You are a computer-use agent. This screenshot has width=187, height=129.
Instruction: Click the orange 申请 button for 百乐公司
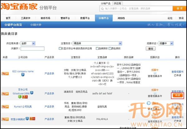point(177,95)
